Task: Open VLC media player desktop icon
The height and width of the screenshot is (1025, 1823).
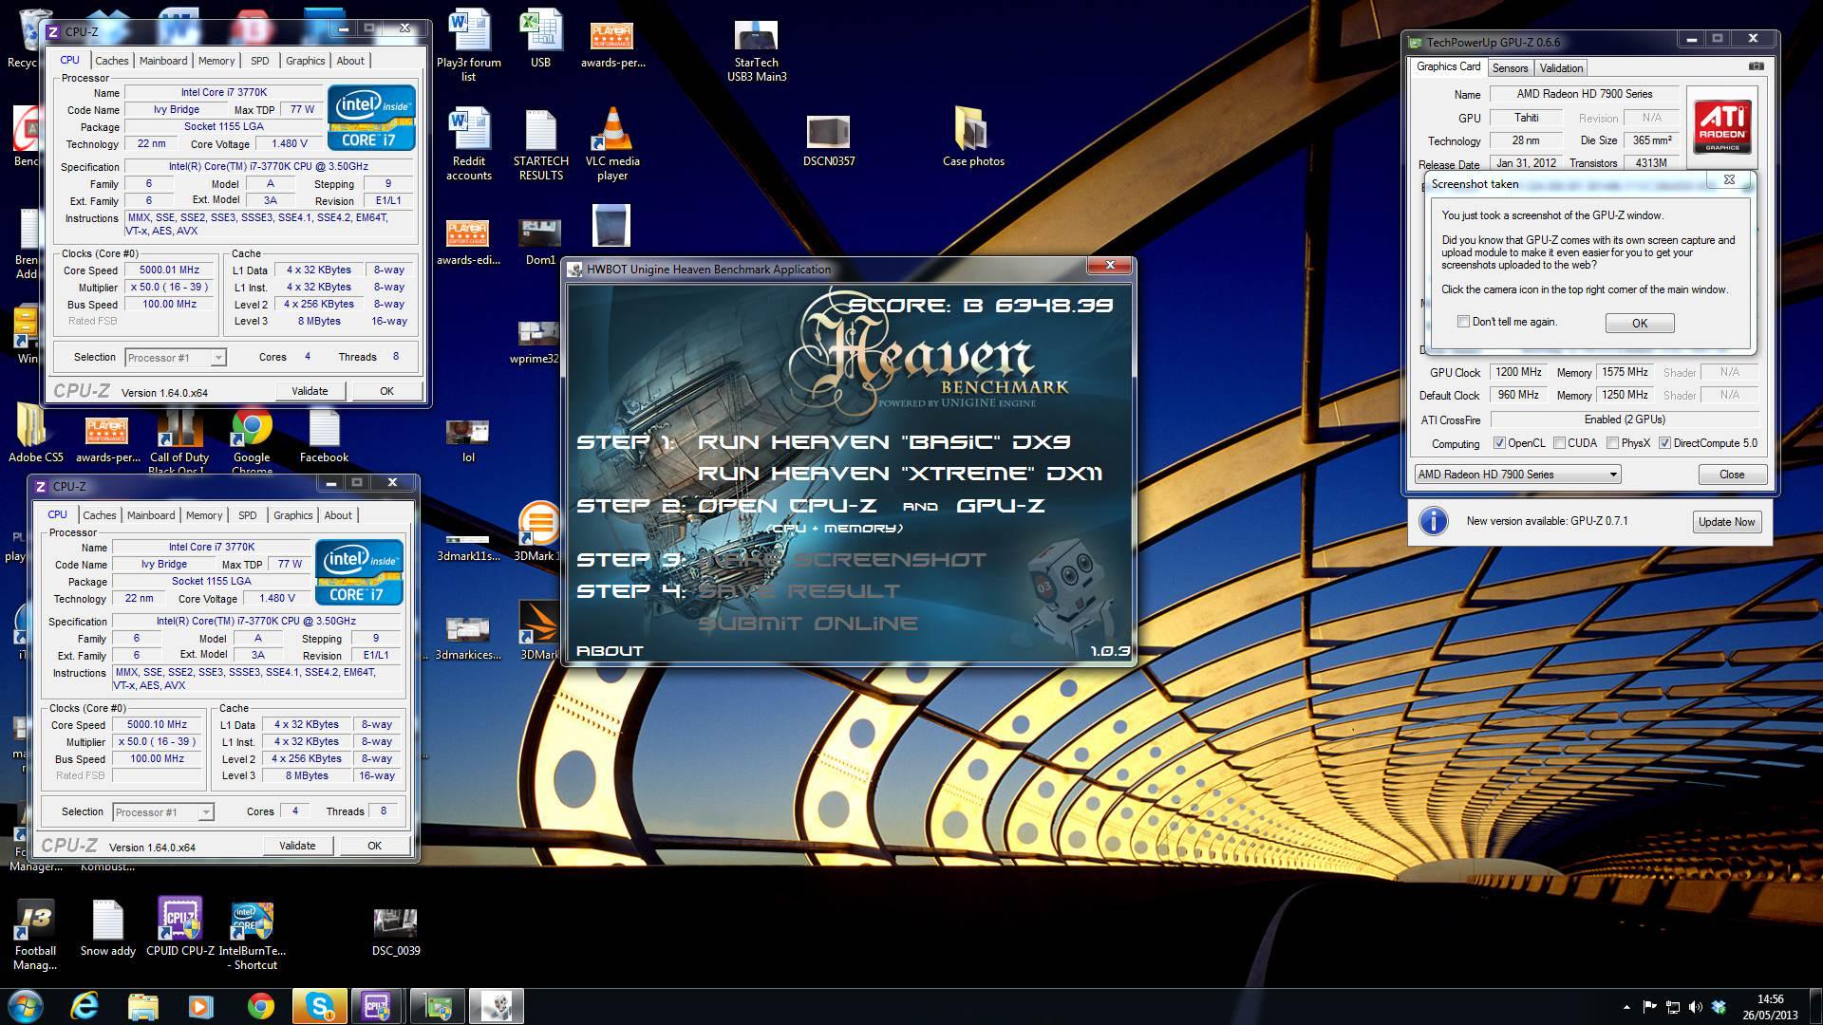Action: (x=612, y=142)
